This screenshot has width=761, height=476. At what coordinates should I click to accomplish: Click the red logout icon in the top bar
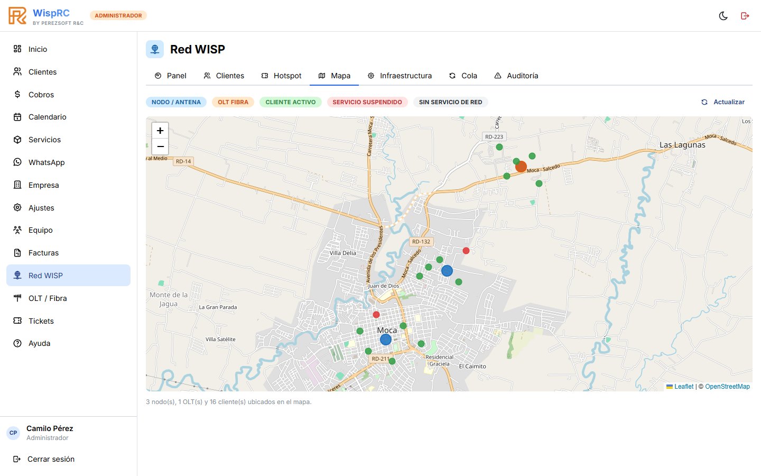(745, 16)
